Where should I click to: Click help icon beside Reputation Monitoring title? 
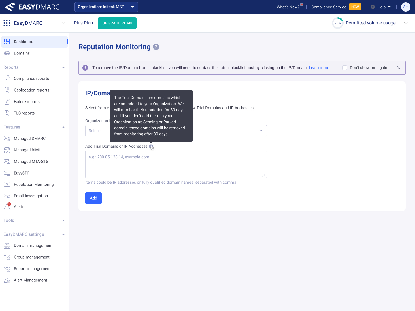tap(156, 47)
